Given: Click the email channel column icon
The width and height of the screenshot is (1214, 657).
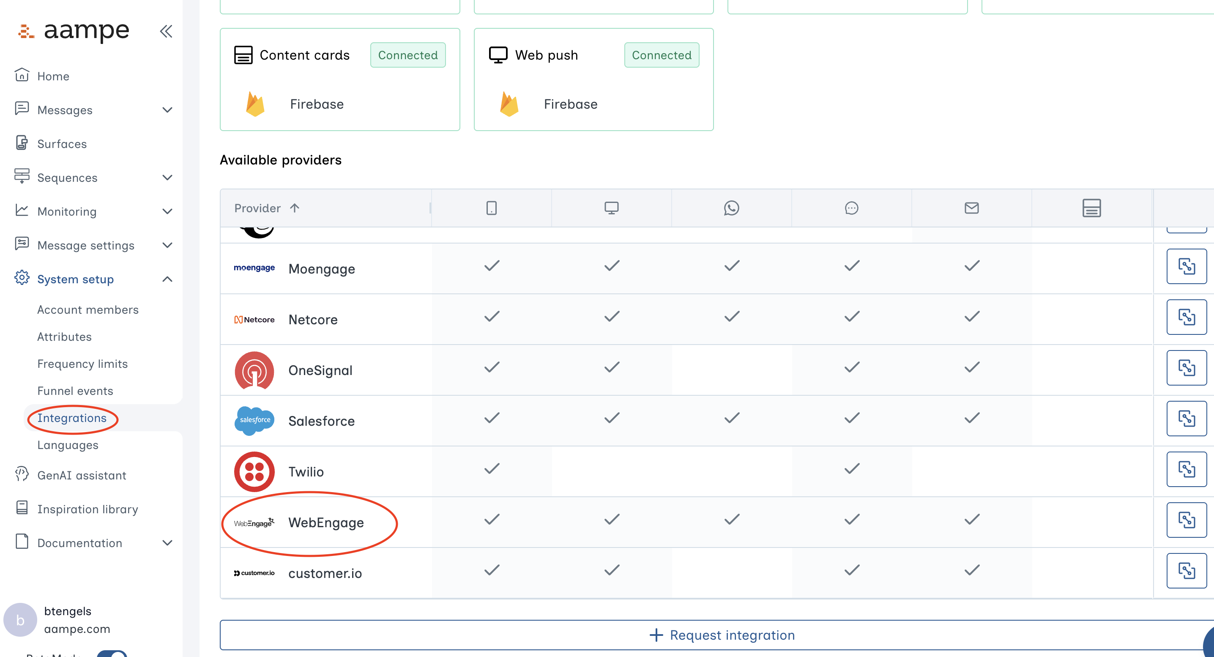Looking at the screenshot, I should click(x=971, y=208).
